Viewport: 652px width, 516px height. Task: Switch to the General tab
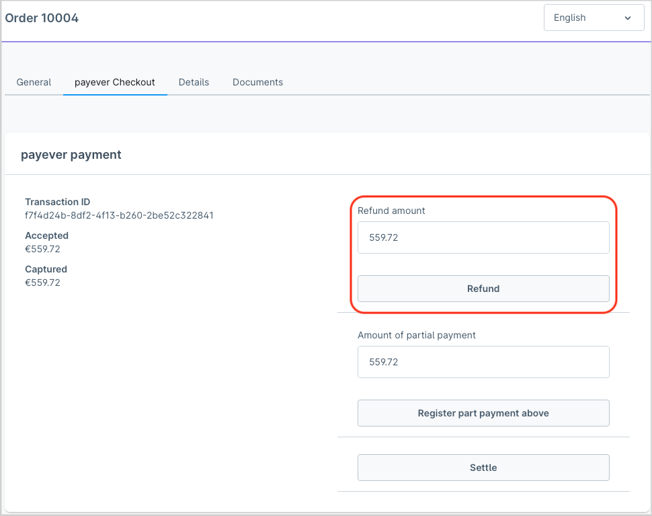(34, 82)
